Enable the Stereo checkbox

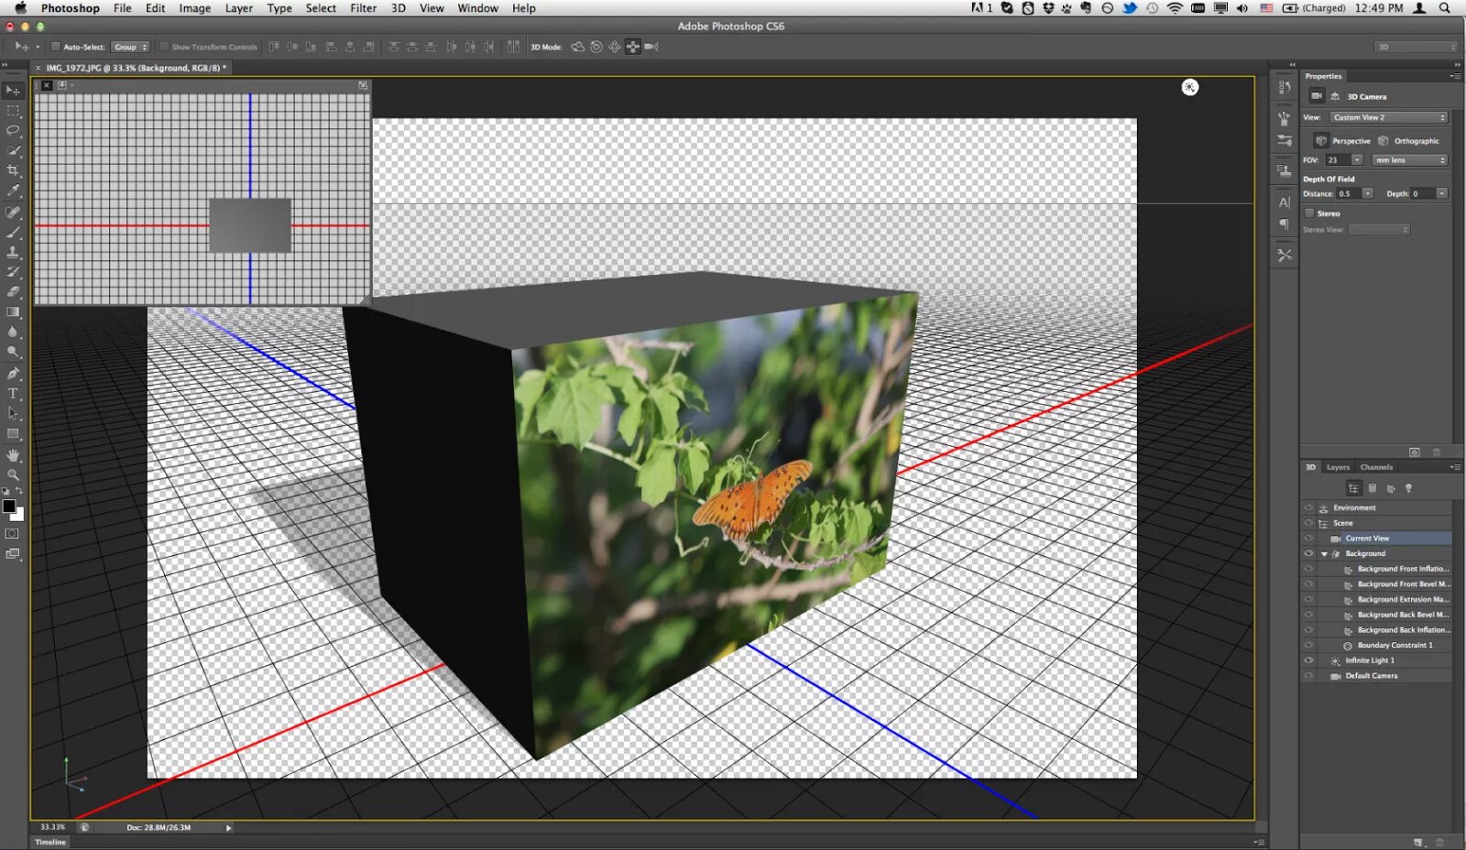click(x=1310, y=212)
